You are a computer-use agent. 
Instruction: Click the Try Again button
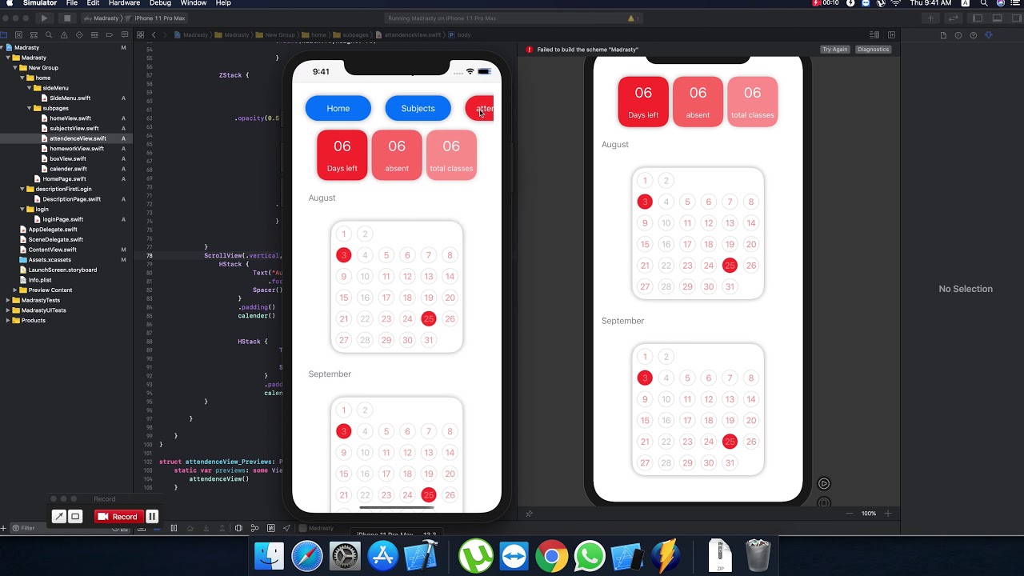(834, 50)
